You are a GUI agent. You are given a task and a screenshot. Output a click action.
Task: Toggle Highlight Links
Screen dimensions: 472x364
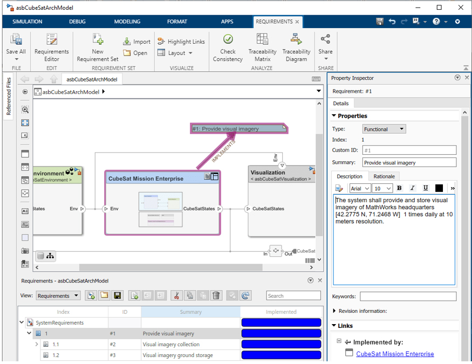click(181, 42)
